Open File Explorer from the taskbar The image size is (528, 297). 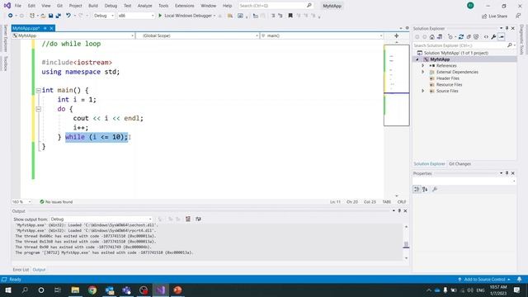(75, 290)
